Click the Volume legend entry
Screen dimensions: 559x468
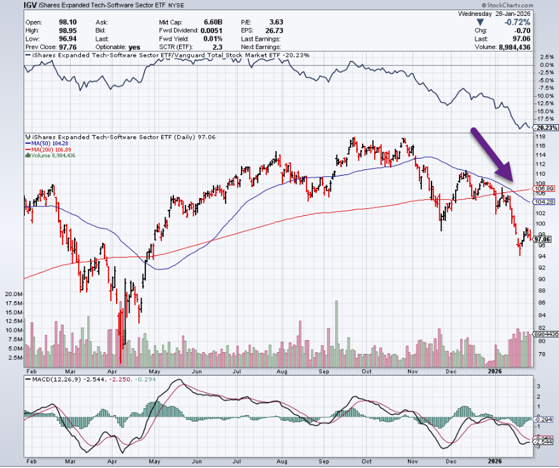point(50,155)
